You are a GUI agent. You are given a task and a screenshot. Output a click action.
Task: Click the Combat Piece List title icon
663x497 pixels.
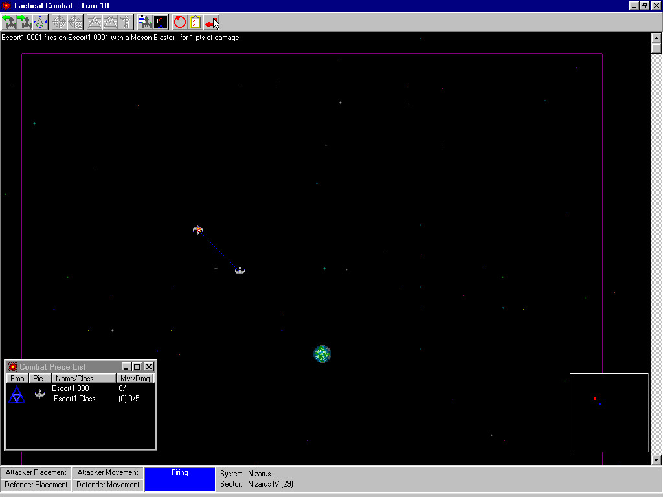pos(12,367)
